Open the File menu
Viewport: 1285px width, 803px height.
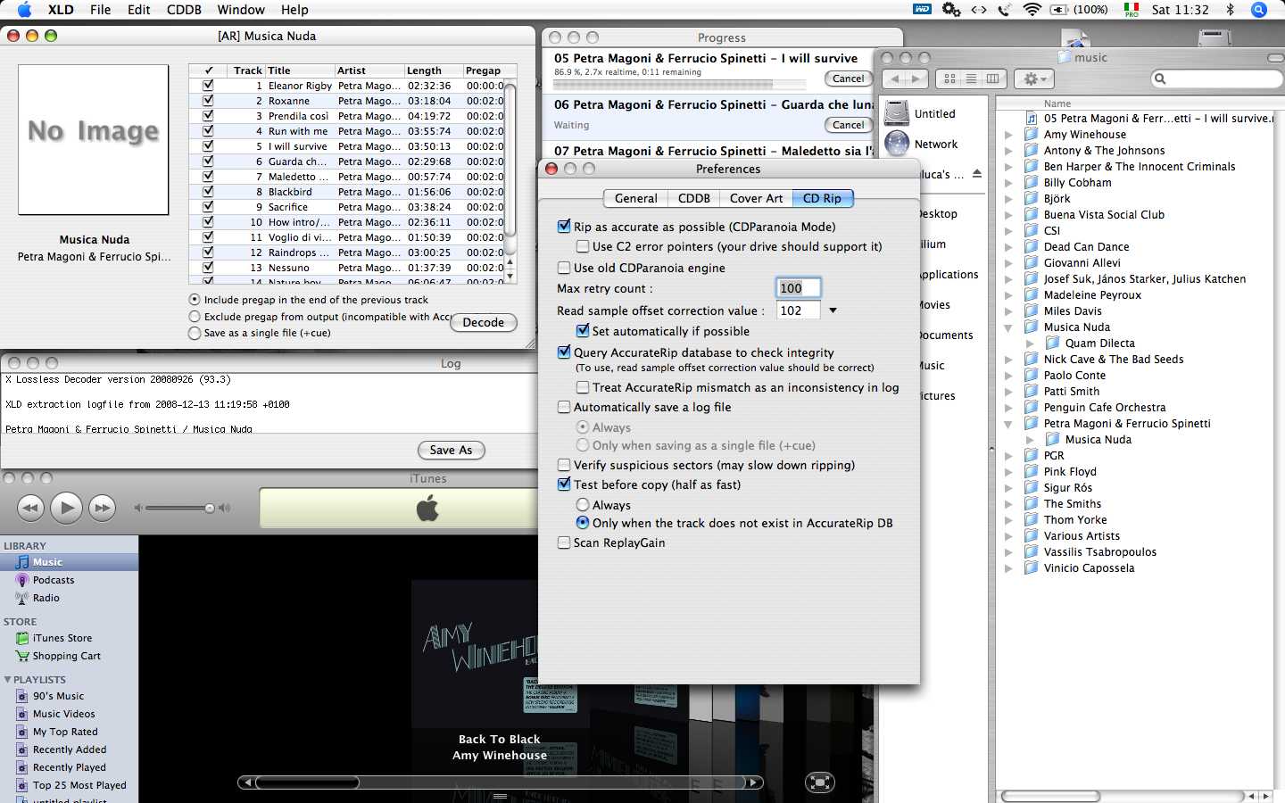tap(101, 10)
